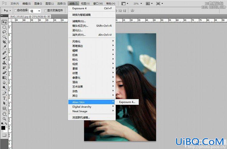
Task: Select the Healing Brush tool
Action: pyautogui.click(x=4, y=53)
